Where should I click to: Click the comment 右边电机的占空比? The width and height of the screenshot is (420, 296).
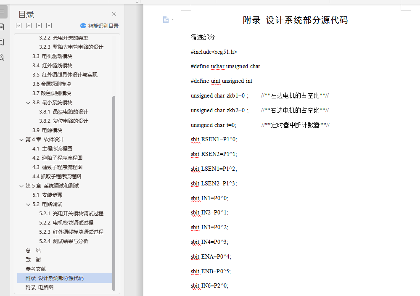(x=295, y=110)
